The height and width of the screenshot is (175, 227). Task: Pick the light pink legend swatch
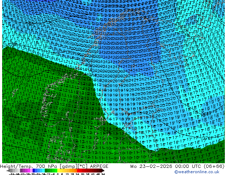click(31, 171)
